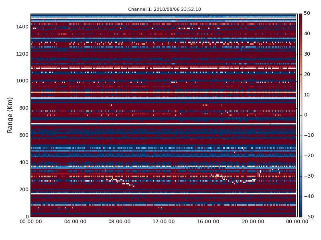This screenshot has height=240, width=321.
Task: Click the colorbar value −30 label
Action: click(309, 176)
